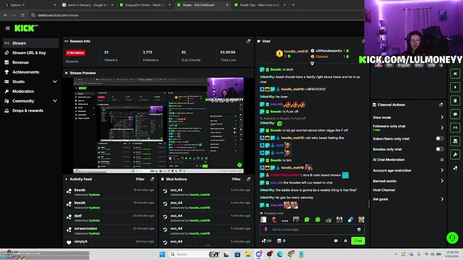Viewport: 463px width, 260px height.
Task: Click the three-dots cluster icon in right sidebar
Action: click(x=455, y=168)
